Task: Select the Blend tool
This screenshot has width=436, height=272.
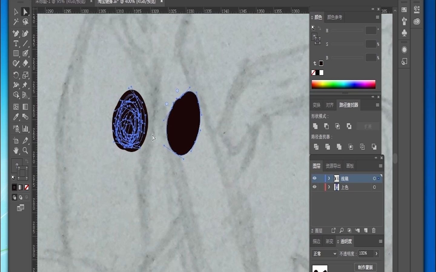Action: [25, 117]
